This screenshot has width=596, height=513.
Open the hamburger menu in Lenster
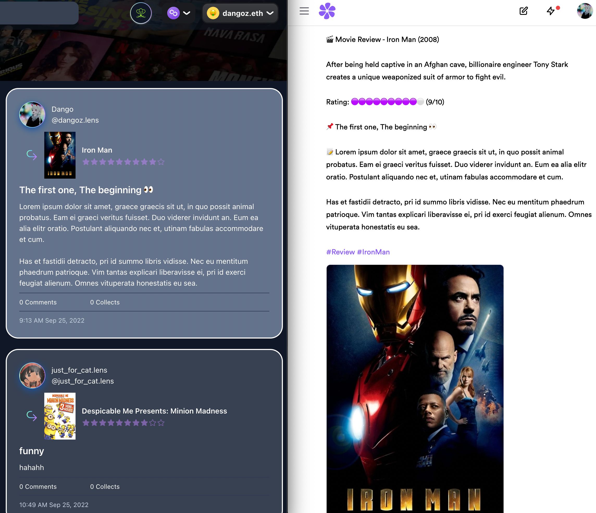(304, 11)
